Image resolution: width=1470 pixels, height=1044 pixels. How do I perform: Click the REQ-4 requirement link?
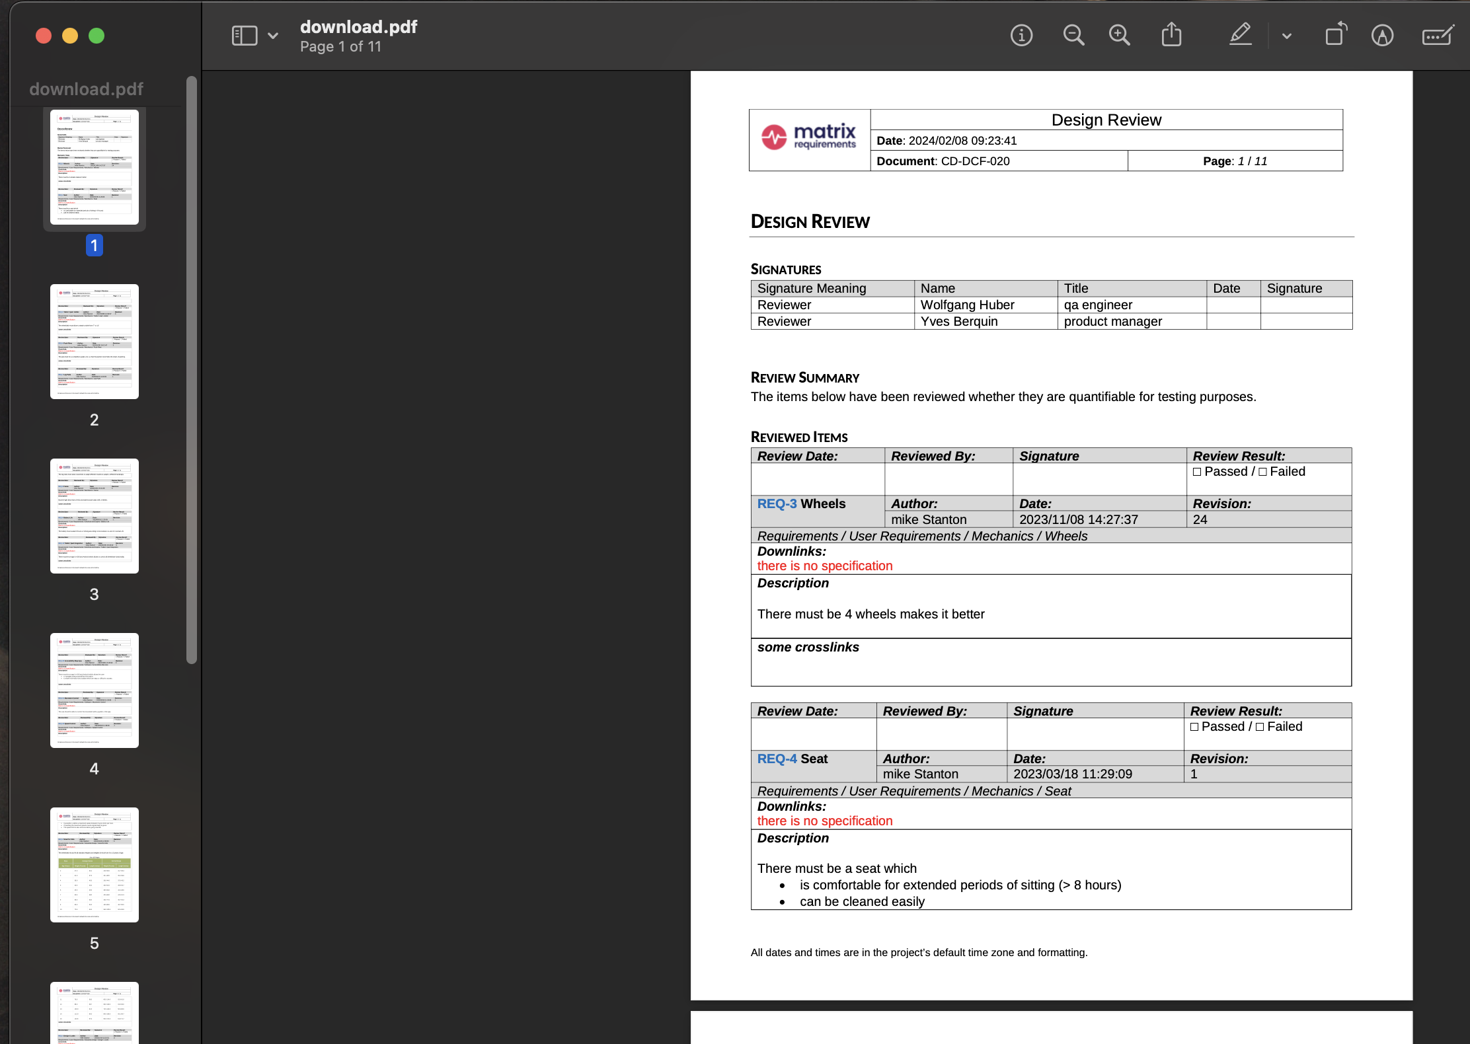tap(777, 759)
